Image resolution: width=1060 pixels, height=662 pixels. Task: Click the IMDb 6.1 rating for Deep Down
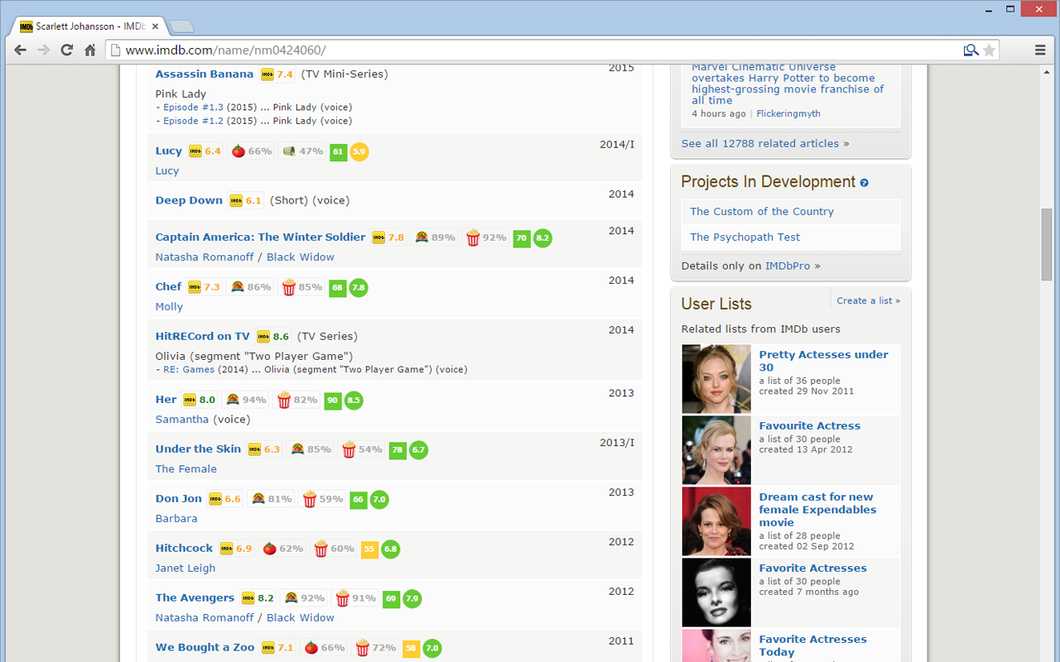click(x=246, y=201)
